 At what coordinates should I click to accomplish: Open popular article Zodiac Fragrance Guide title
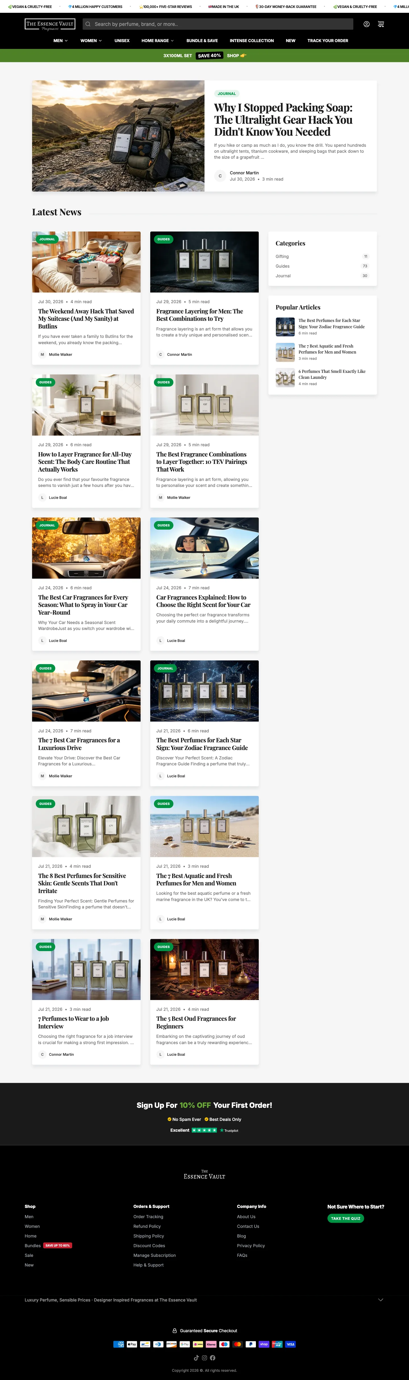tap(331, 324)
